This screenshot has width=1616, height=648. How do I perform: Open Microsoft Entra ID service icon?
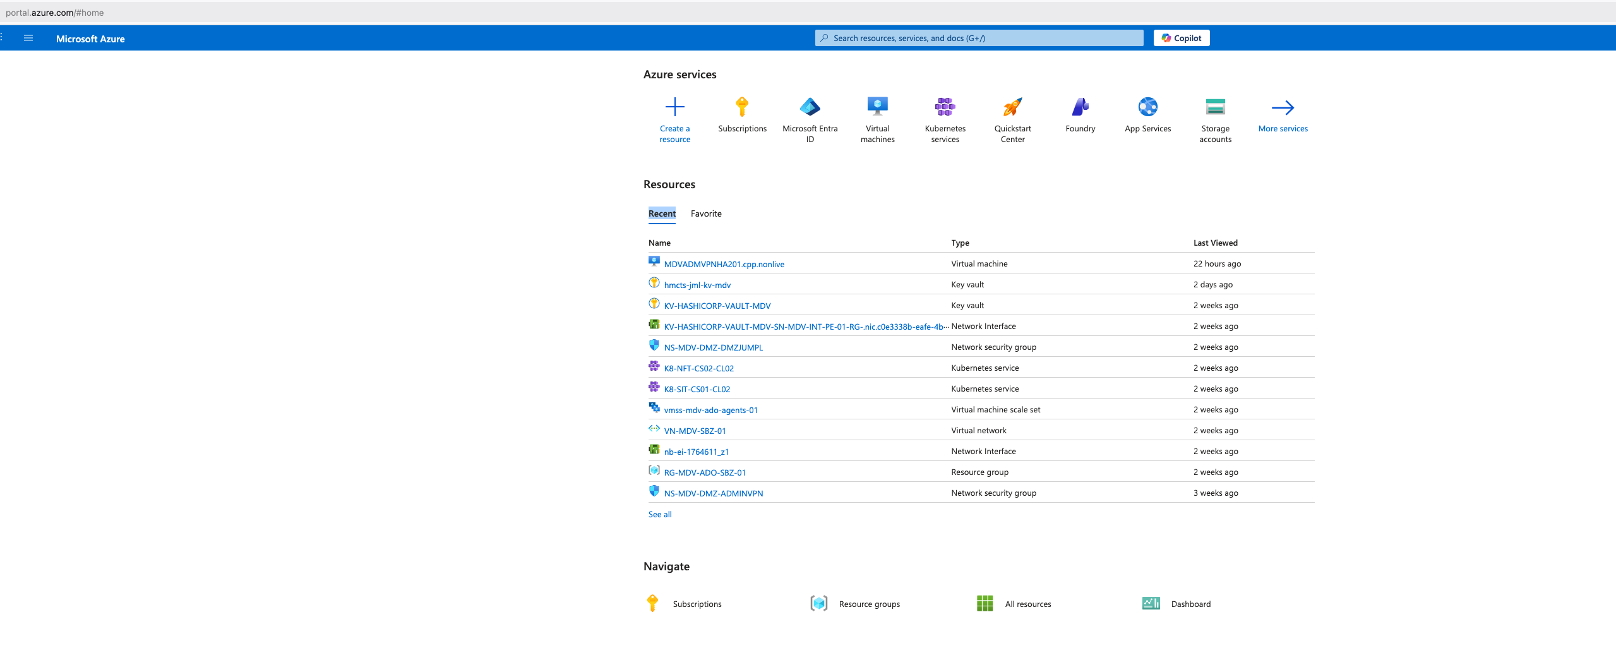(810, 106)
